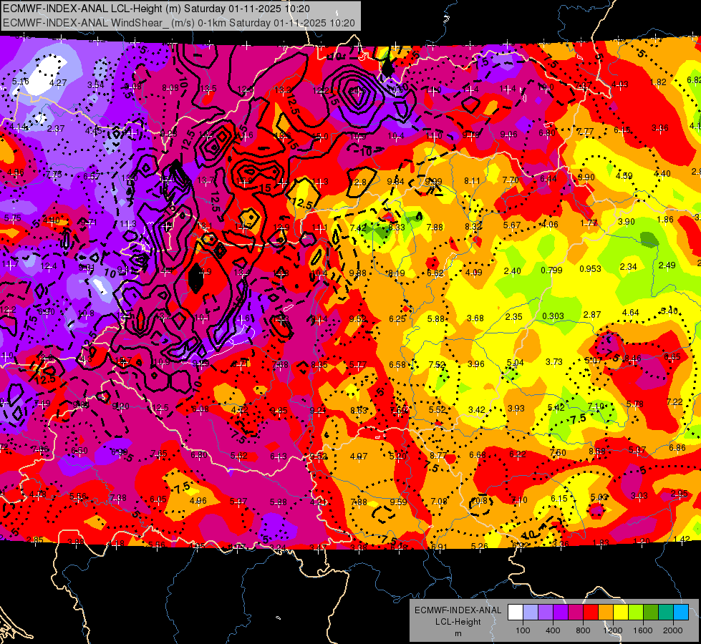The image size is (701, 644).
Task: Click the map value 4.27
Action: (x=58, y=83)
